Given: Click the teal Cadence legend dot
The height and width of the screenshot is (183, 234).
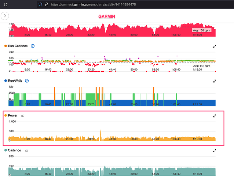Looking at the screenshot, I should point(5,150).
